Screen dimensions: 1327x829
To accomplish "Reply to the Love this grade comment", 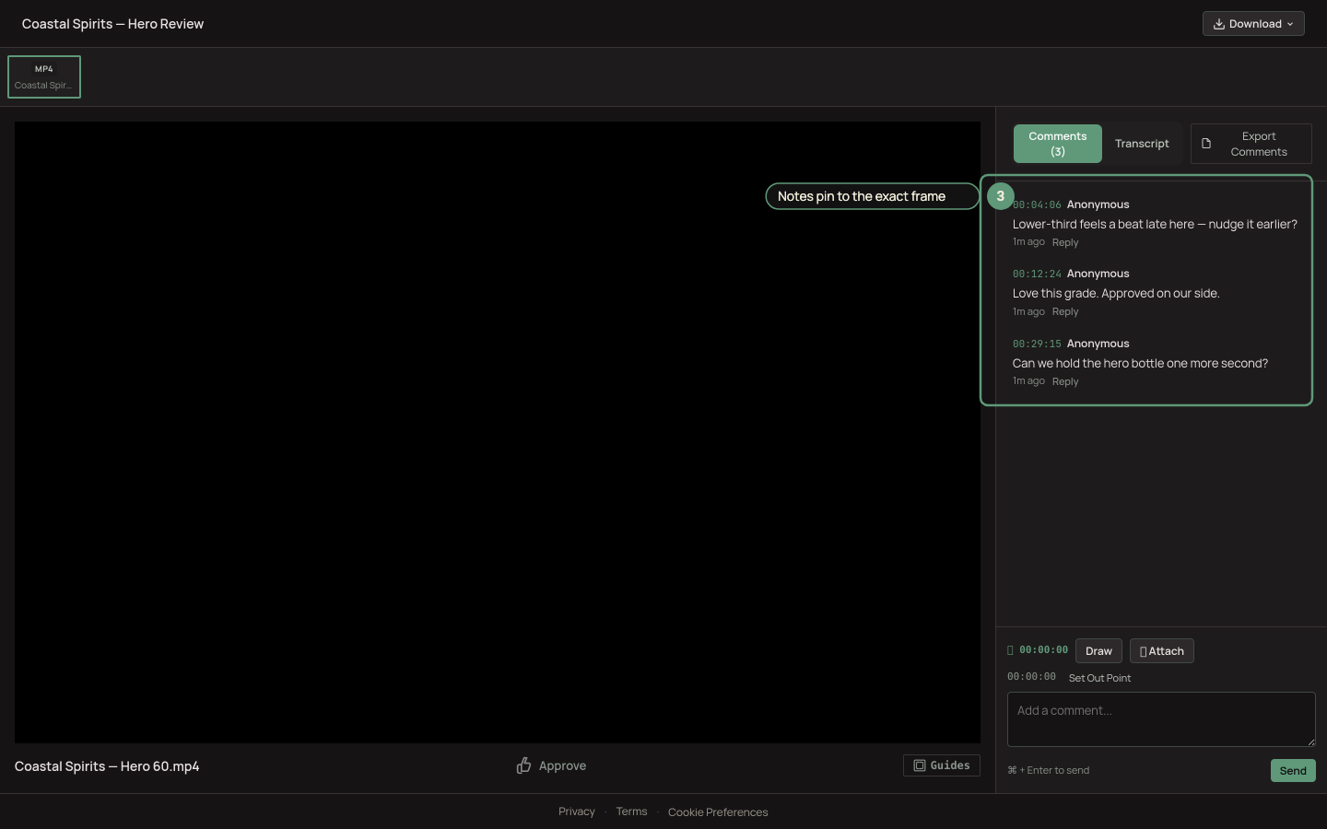I will click(1065, 311).
